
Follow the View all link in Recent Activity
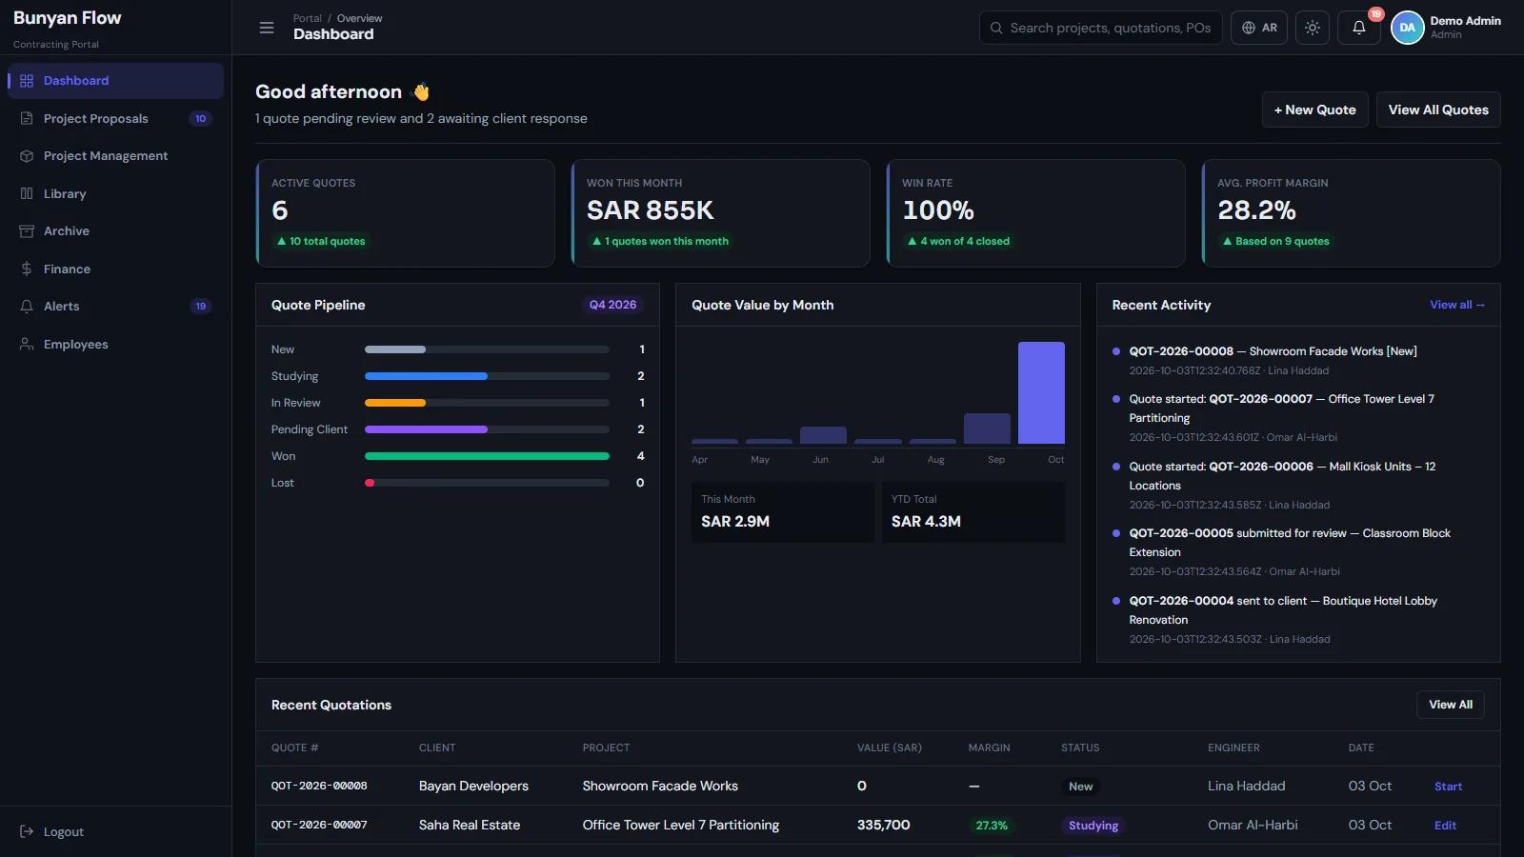pos(1456,305)
